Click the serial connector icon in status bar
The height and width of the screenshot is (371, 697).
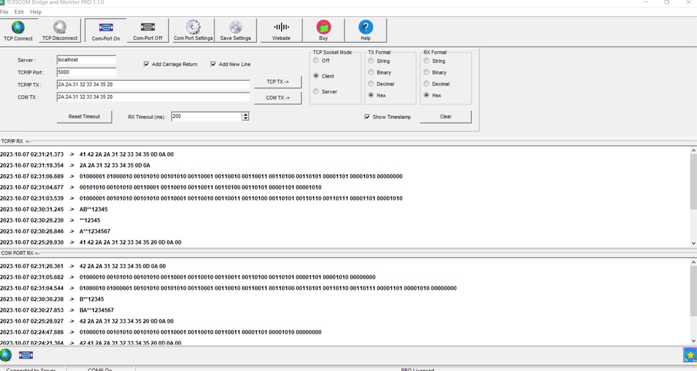tap(25, 355)
